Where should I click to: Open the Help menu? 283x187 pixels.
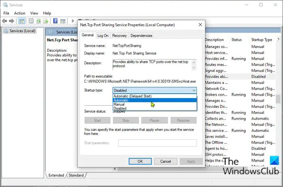click(47, 13)
